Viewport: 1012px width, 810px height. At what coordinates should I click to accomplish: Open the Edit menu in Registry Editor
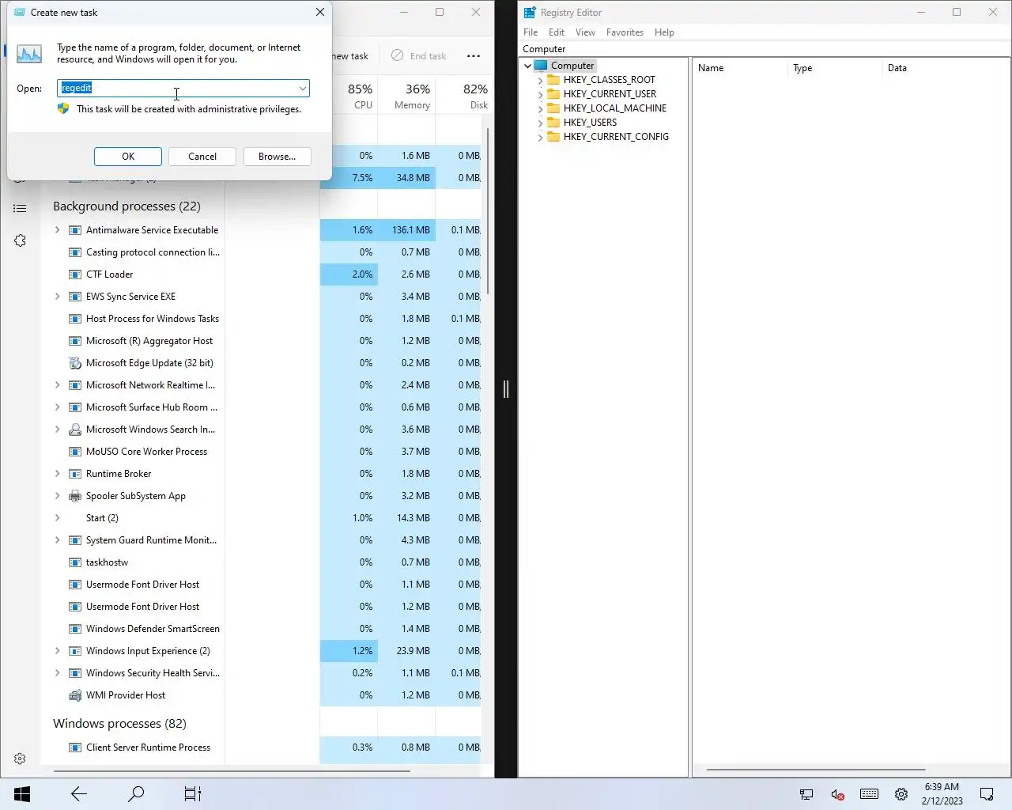[x=557, y=32]
